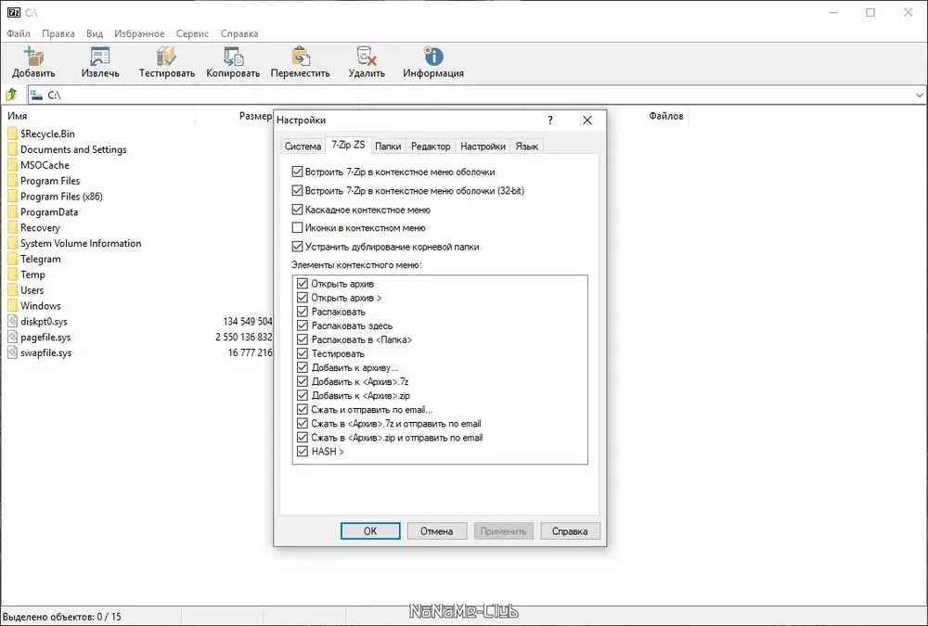This screenshot has width=928, height=626.
Task: Select the MSOCache folder
Action: [45, 165]
